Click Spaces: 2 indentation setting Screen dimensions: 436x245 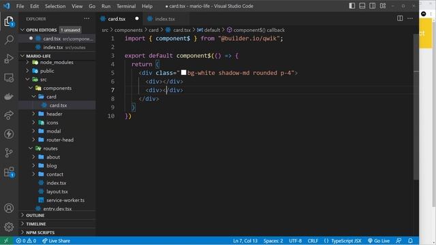[x=273, y=241]
